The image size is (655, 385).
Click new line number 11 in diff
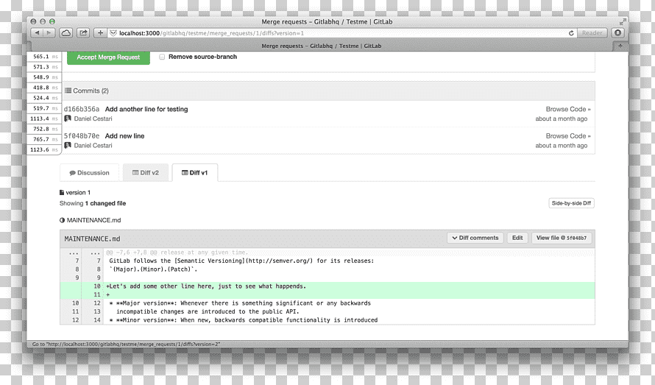(97, 294)
